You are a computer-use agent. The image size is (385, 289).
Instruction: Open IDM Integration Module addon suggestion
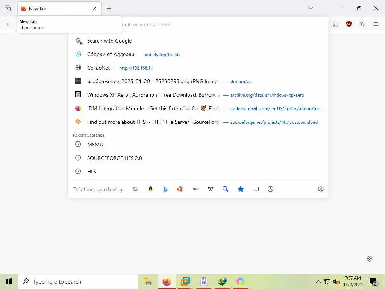pos(198,108)
